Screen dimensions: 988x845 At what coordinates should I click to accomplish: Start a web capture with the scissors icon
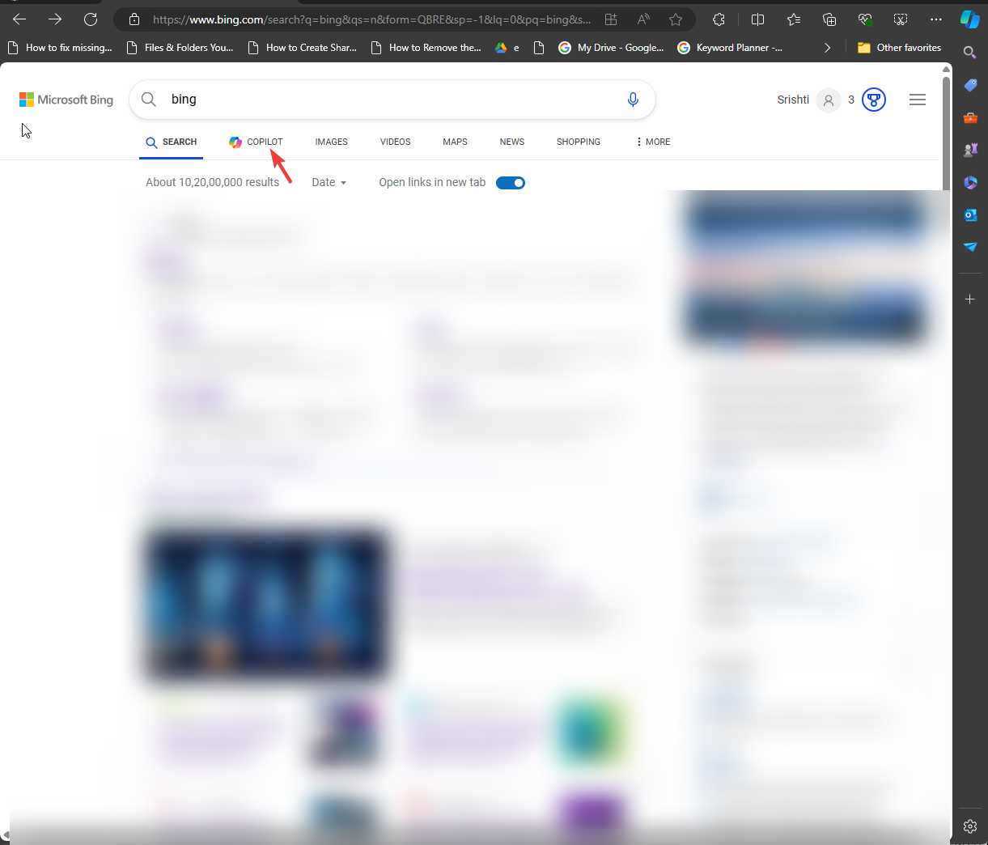click(899, 19)
